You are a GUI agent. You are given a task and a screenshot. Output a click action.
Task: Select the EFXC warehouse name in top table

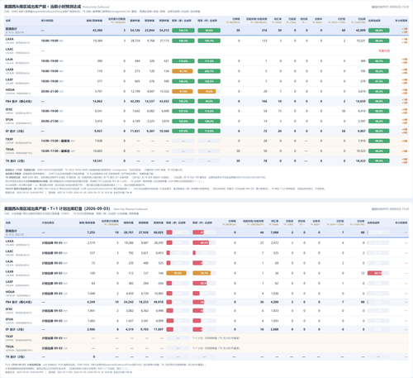pyautogui.click(x=9, y=109)
